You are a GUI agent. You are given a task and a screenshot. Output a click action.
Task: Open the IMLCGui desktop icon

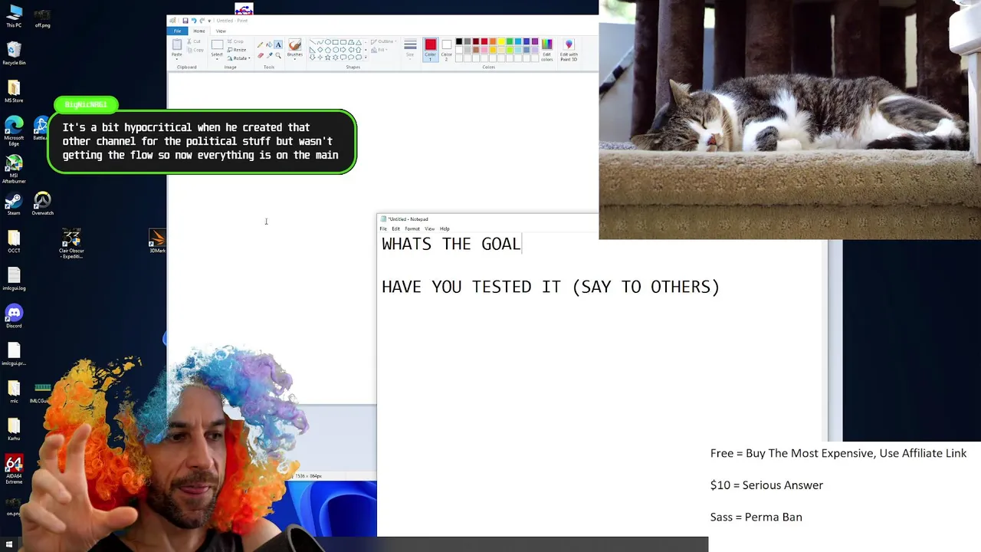(40, 393)
